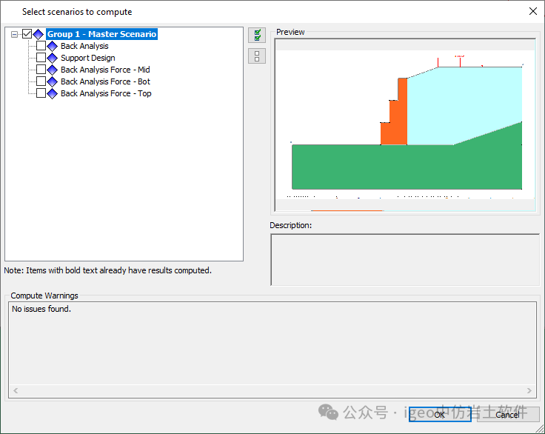Click the 'No issues found.' warning text

[x=41, y=309]
